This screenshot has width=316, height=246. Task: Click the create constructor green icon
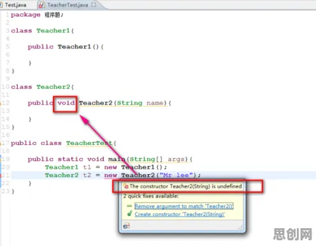[x=129, y=214]
